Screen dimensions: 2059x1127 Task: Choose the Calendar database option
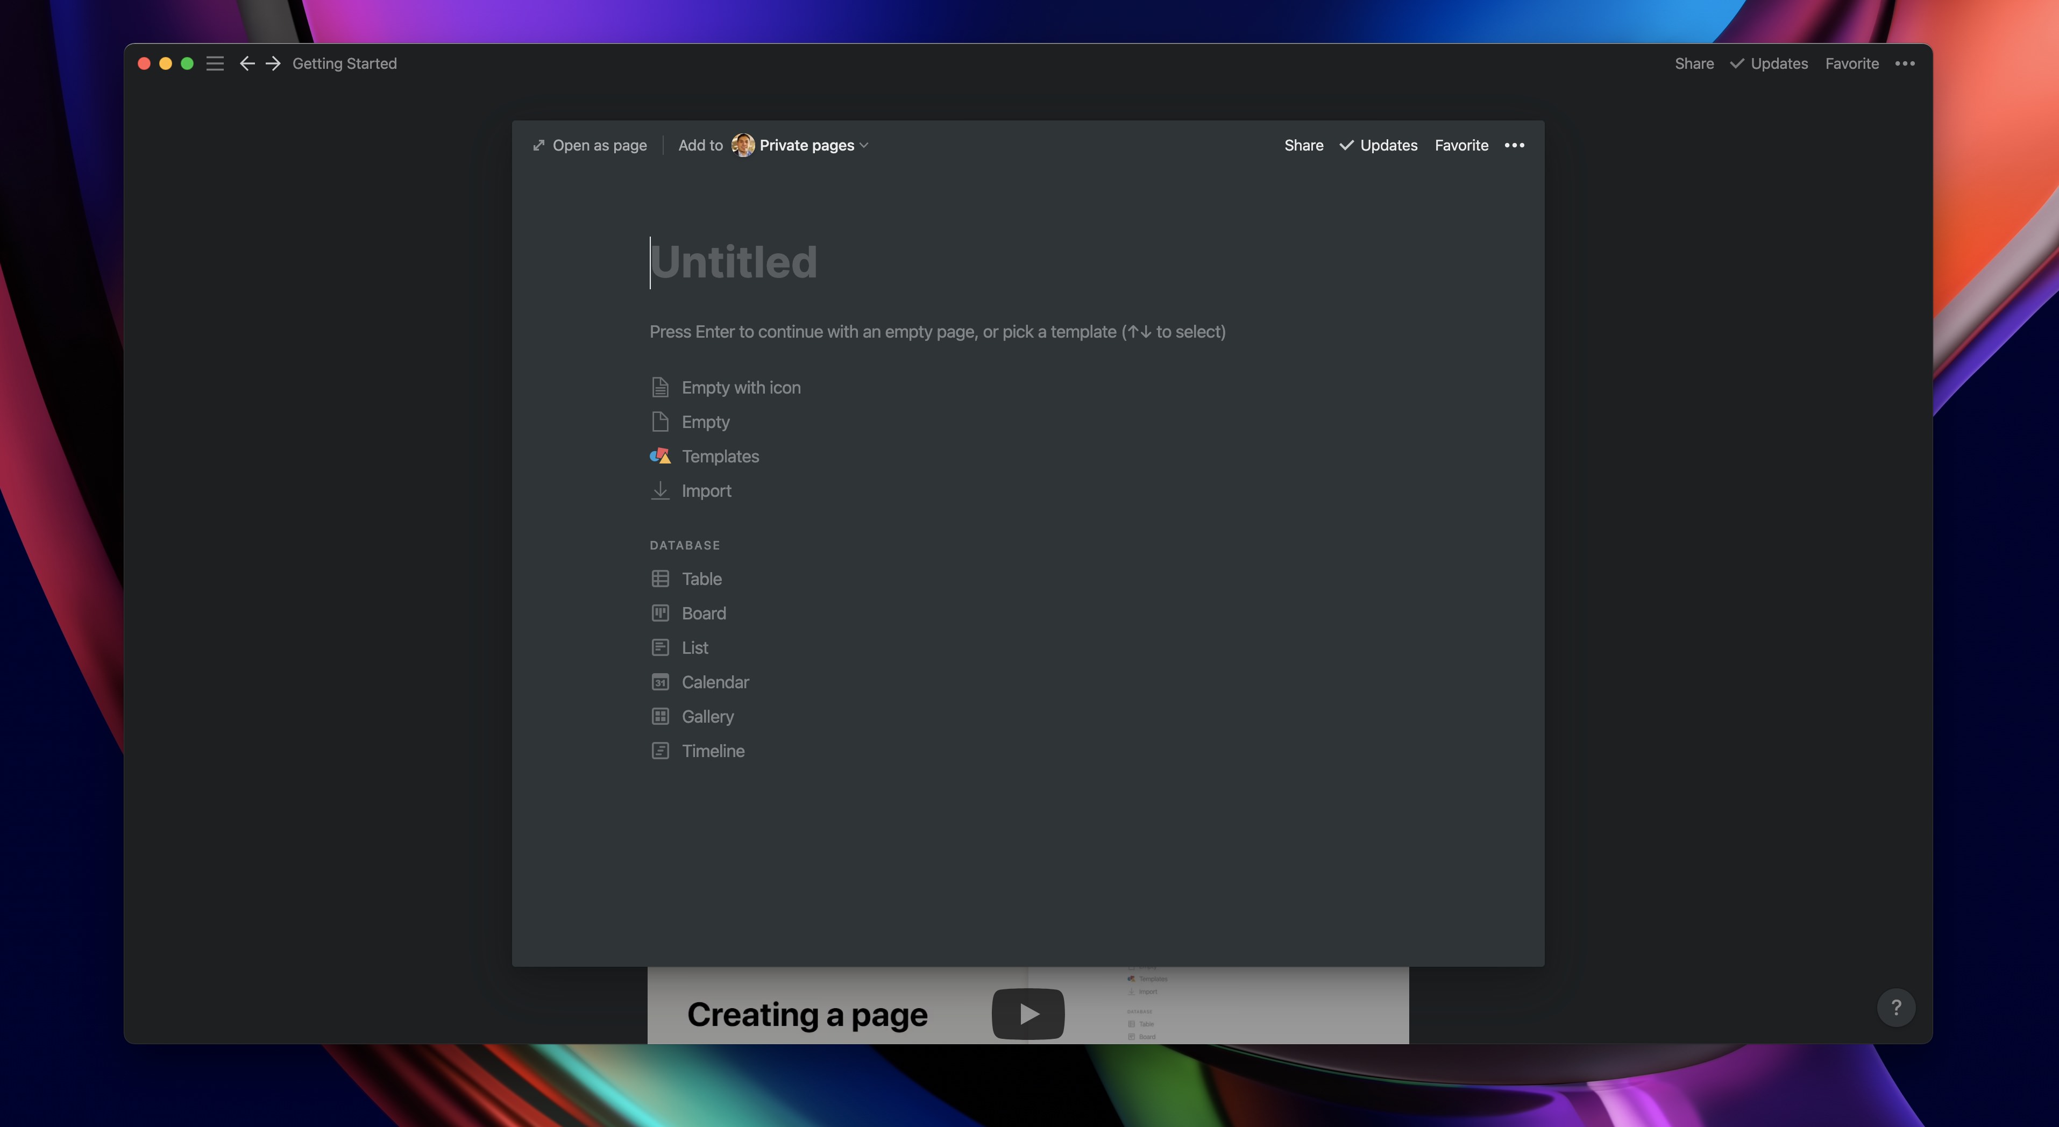point(715,682)
